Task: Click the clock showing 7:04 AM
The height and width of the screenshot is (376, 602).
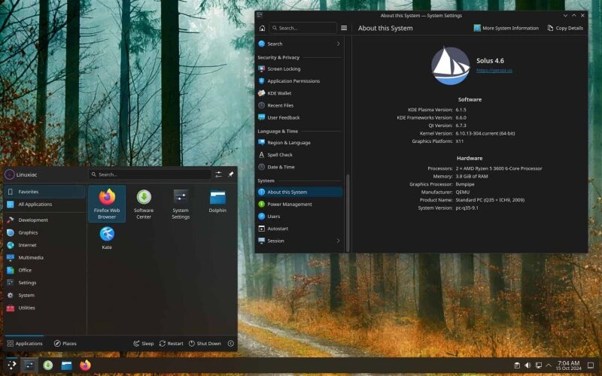Action: (569, 363)
